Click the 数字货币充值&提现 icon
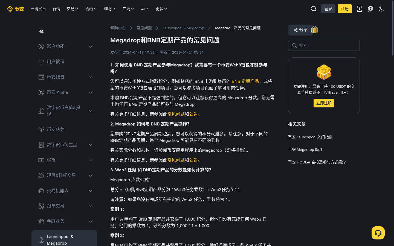The image size is (394, 246). click(41, 111)
